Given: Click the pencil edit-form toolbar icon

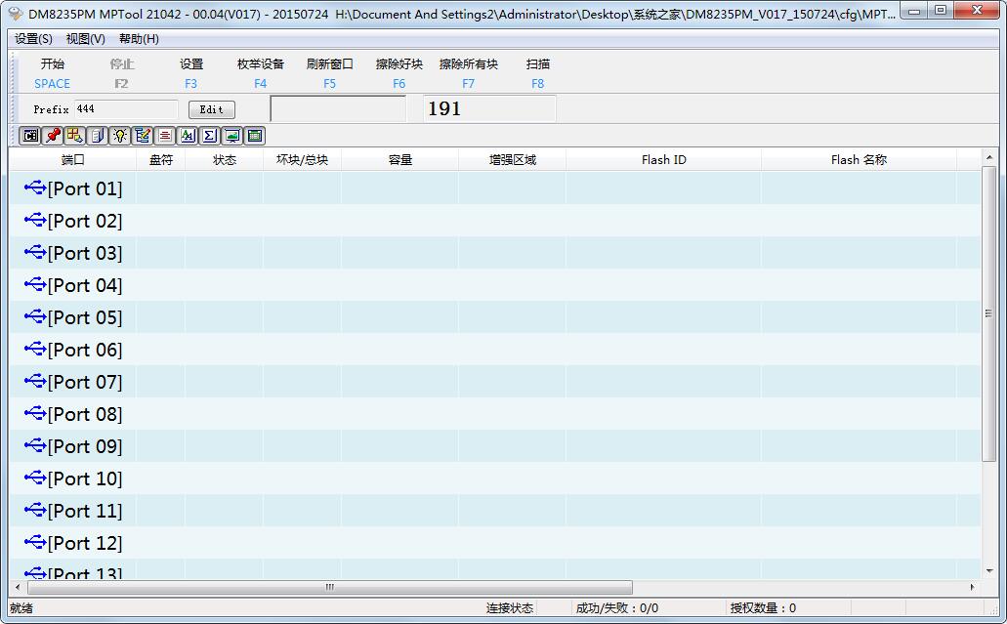Looking at the screenshot, I should click(143, 136).
